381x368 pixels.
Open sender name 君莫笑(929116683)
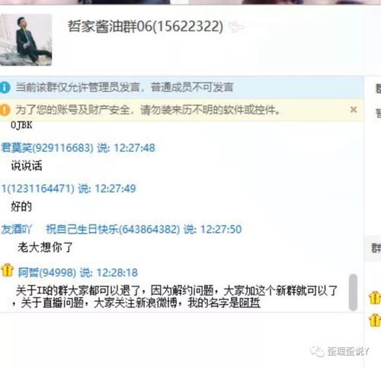click(47, 148)
